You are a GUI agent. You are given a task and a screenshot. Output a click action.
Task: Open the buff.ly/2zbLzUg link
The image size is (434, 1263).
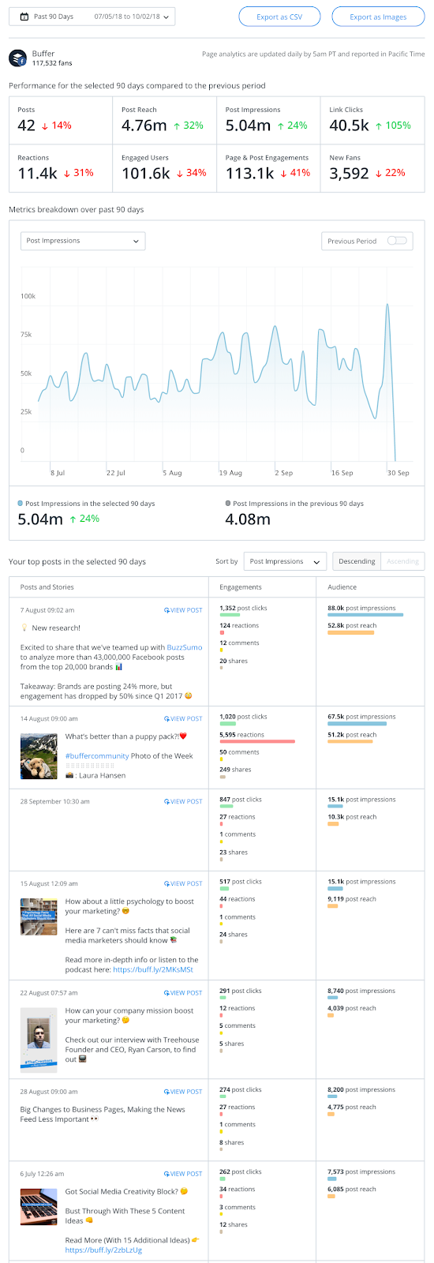[103, 1250]
